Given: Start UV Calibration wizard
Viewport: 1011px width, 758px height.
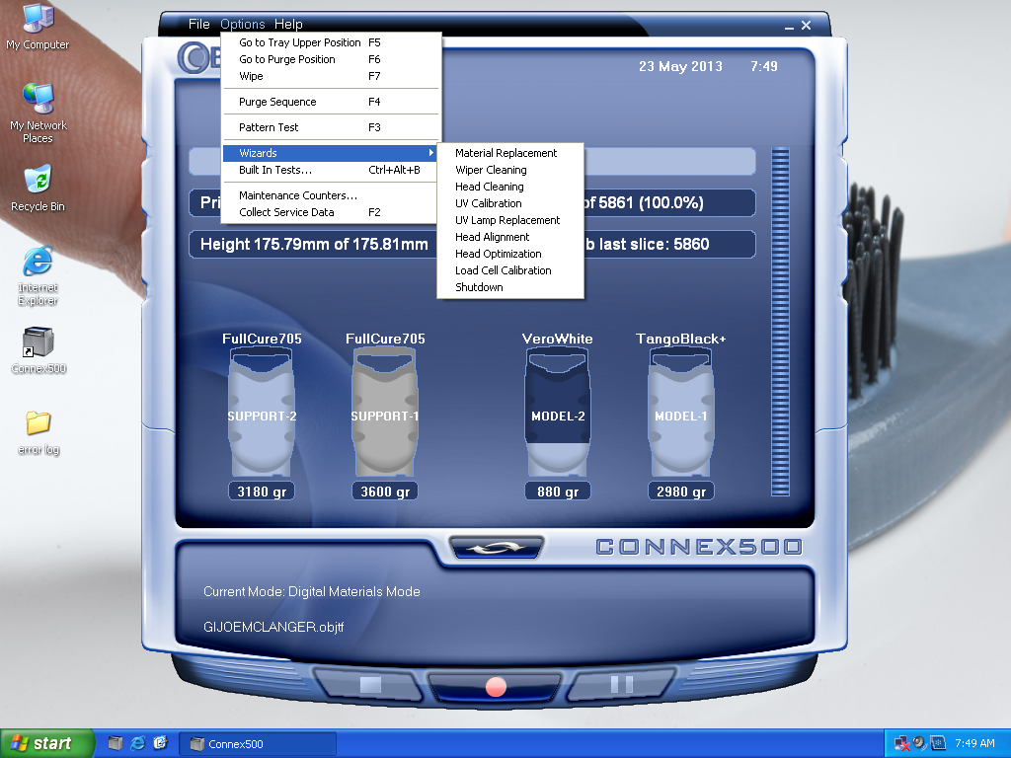Looking at the screenshot, I should pyautogui.click(x=510, y=203).
